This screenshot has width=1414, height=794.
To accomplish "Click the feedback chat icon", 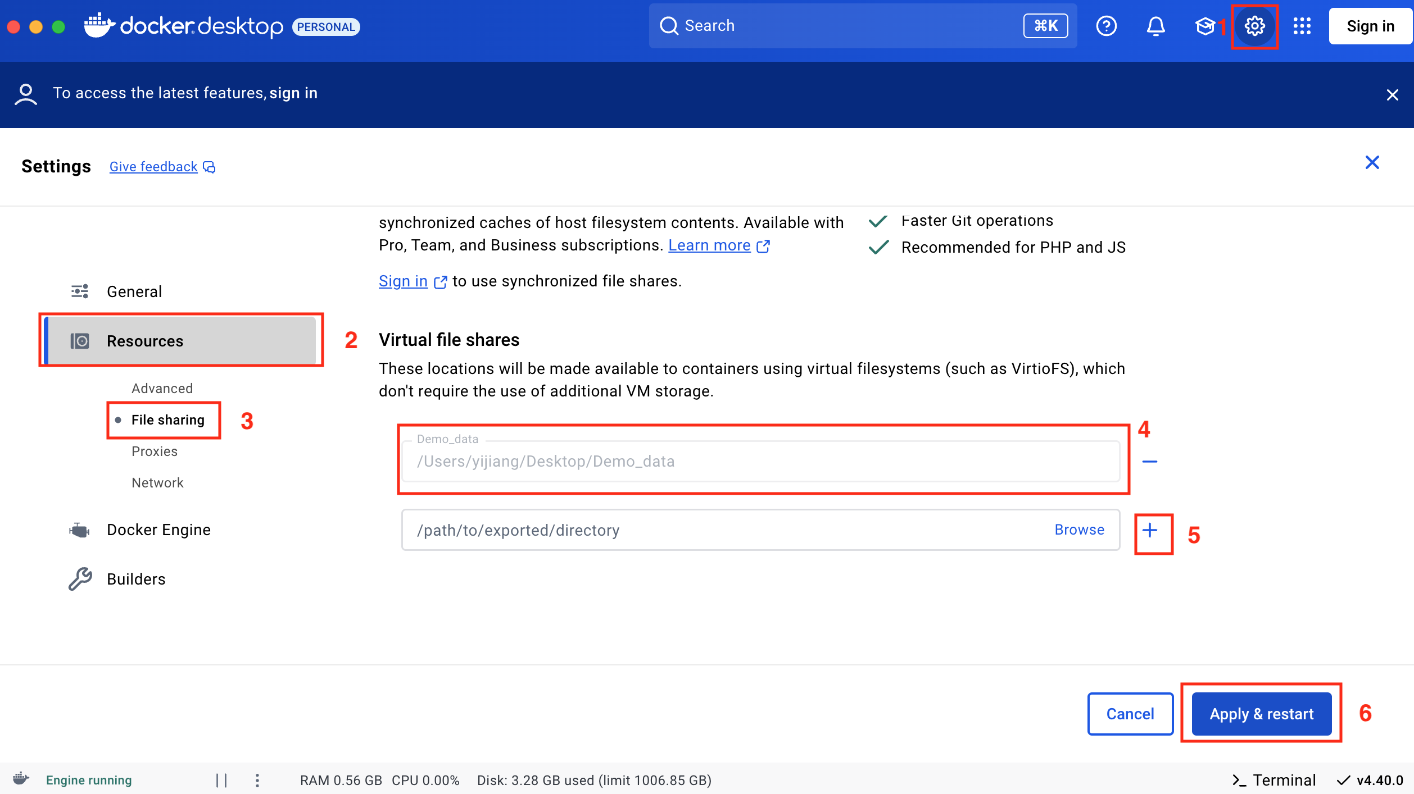I will (x=209, y=167).
